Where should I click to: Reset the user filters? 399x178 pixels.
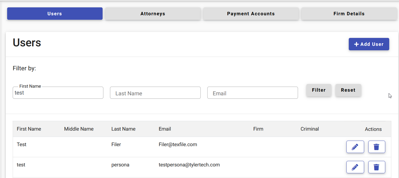click(348, 90)
